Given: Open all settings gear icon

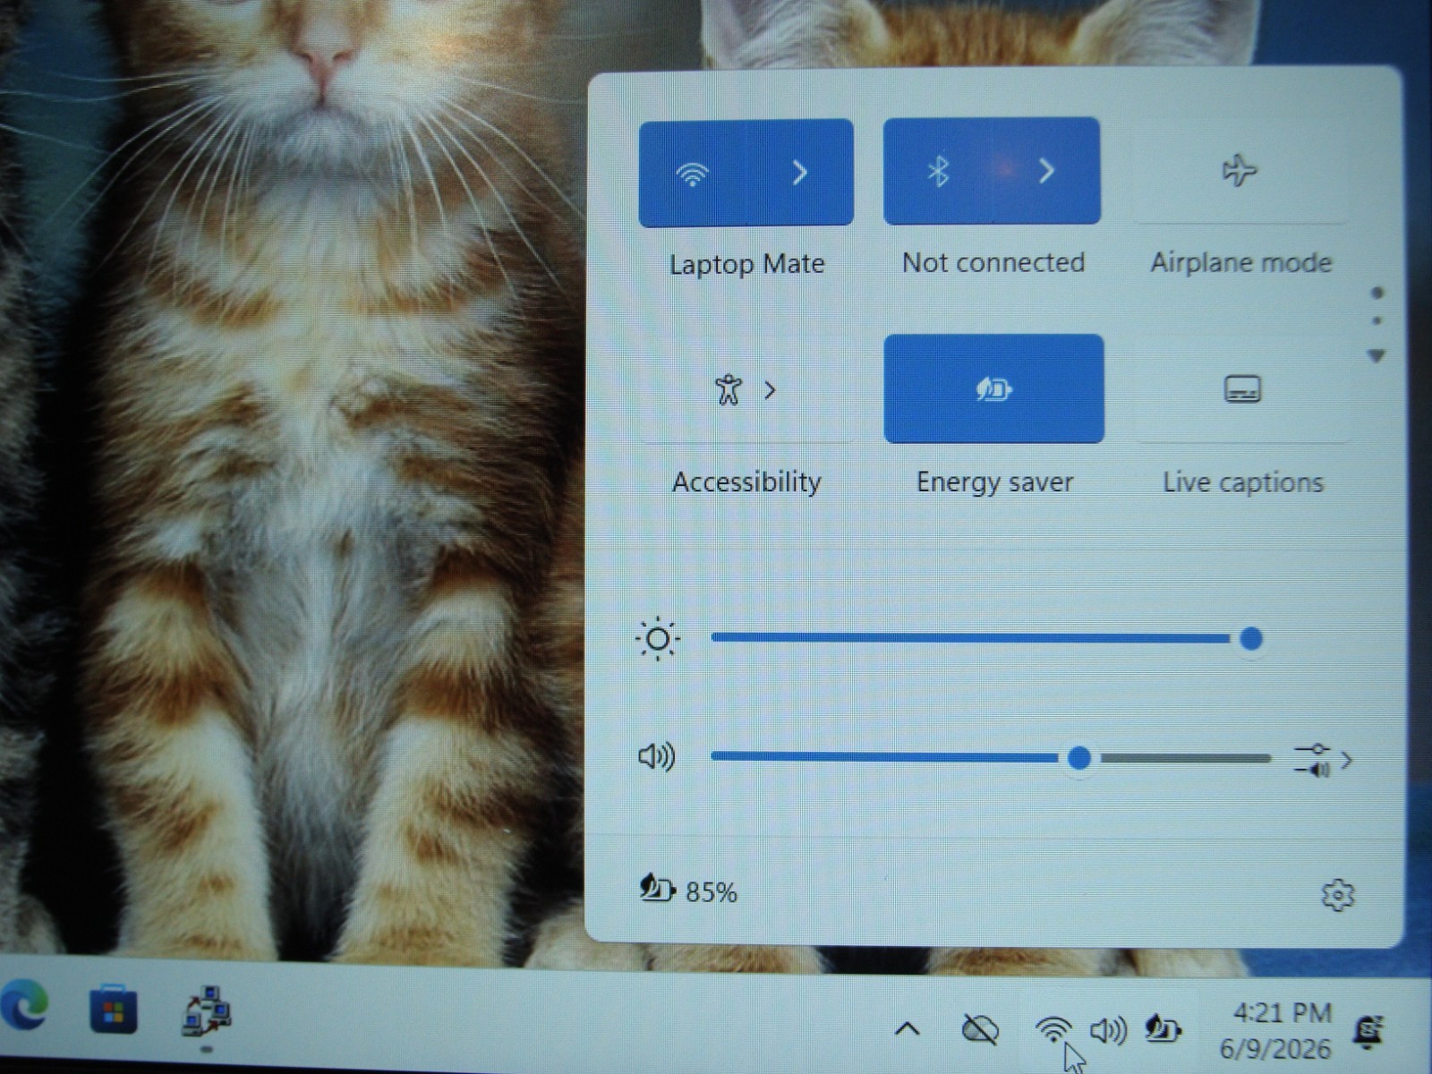Looking at the screenshot, I should [x=1337, y=895].
